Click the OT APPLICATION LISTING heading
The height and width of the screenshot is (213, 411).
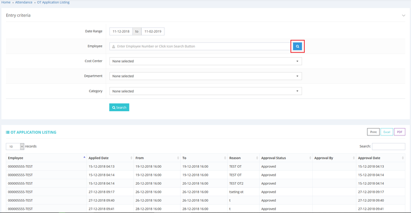click(33, 132)
